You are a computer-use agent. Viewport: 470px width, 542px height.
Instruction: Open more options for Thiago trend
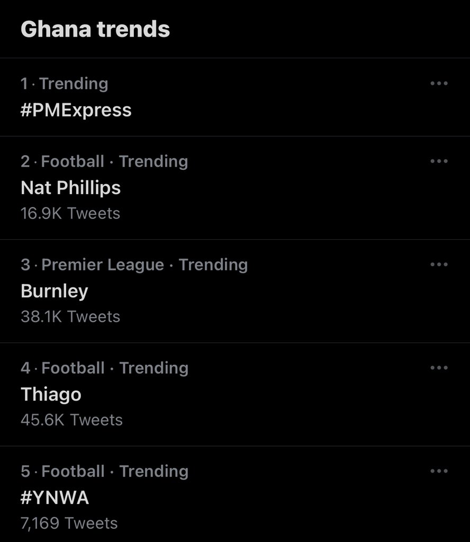(439, 368)
